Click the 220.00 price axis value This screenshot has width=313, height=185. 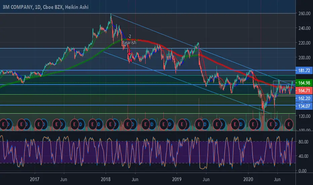(x=304, y=43)
